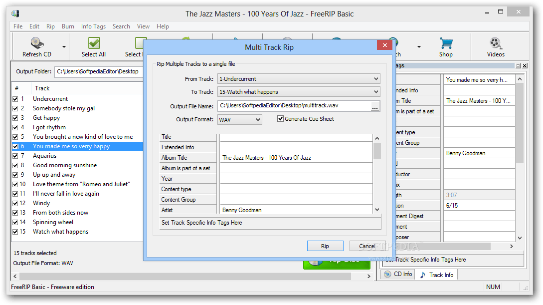Image resolution: width=543 pixels, height=305 pixels.
Task: Close the Multi Track Rip dialog
Action: click(385, 45)
